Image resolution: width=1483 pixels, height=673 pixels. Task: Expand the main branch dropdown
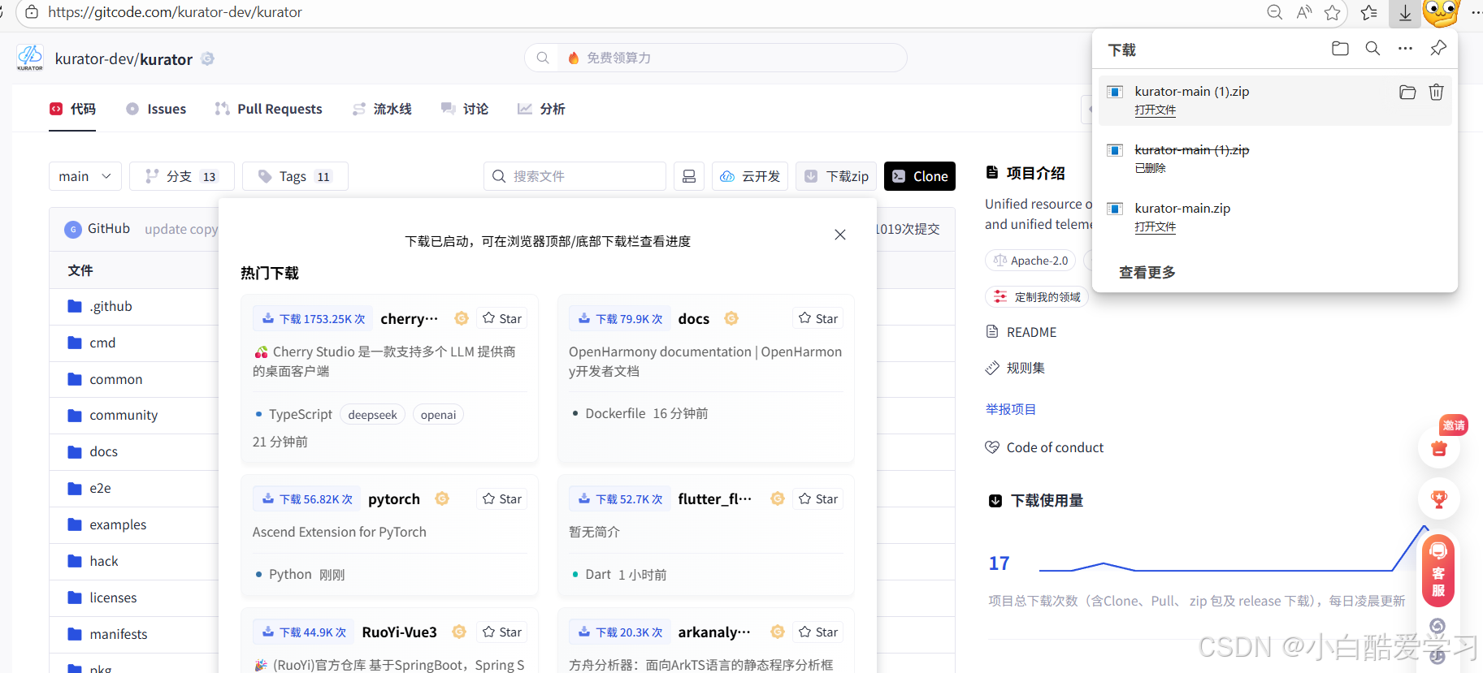point(85,176)
